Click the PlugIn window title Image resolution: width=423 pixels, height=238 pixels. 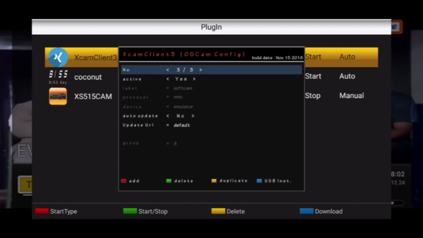click(x=211, y=27)
